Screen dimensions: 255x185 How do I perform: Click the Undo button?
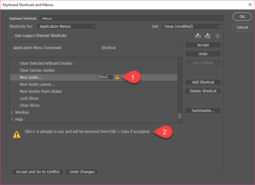pos(203,54)
